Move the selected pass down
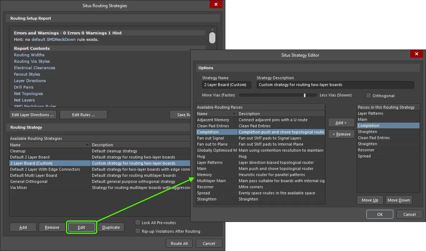 [399, 200]
